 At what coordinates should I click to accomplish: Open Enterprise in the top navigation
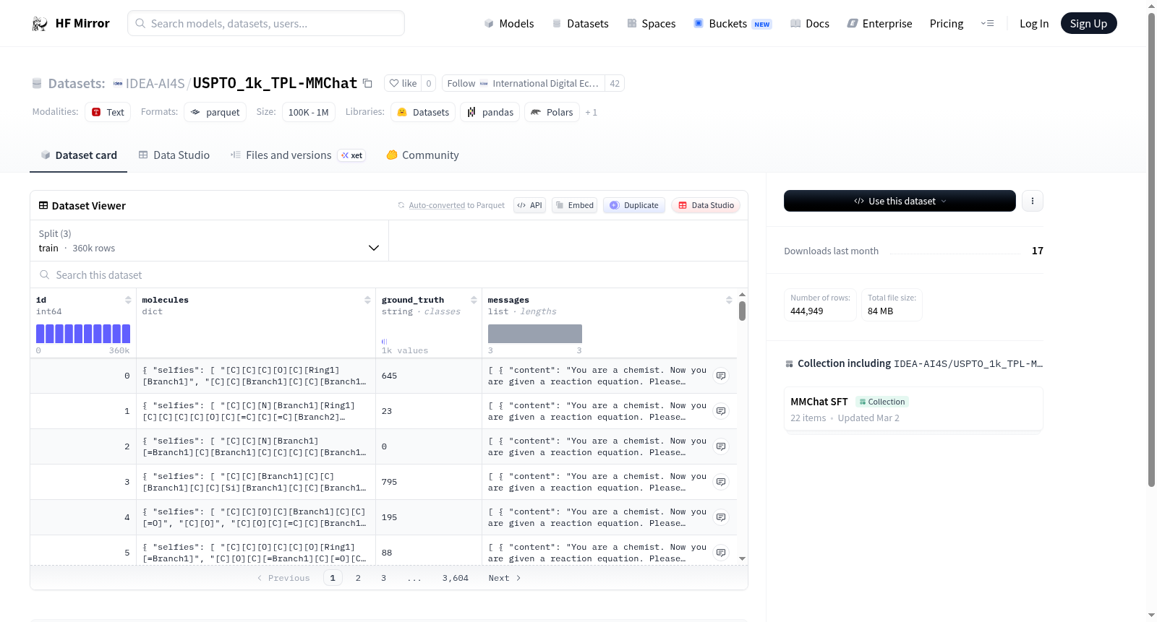880,24
